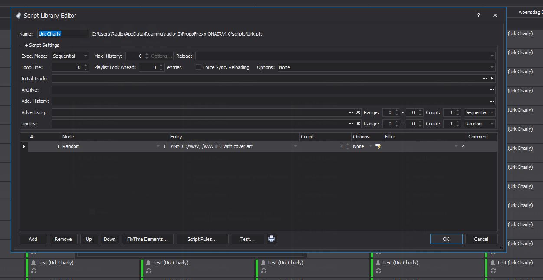Open the Jingles Random order dropdown
This screenshot has height=280, width=543.
(492, 124)
